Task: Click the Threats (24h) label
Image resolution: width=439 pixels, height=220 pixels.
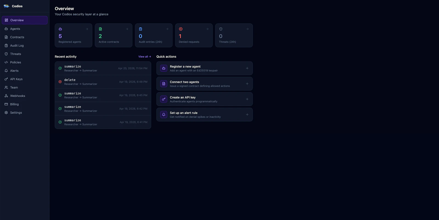Action: 227,42
